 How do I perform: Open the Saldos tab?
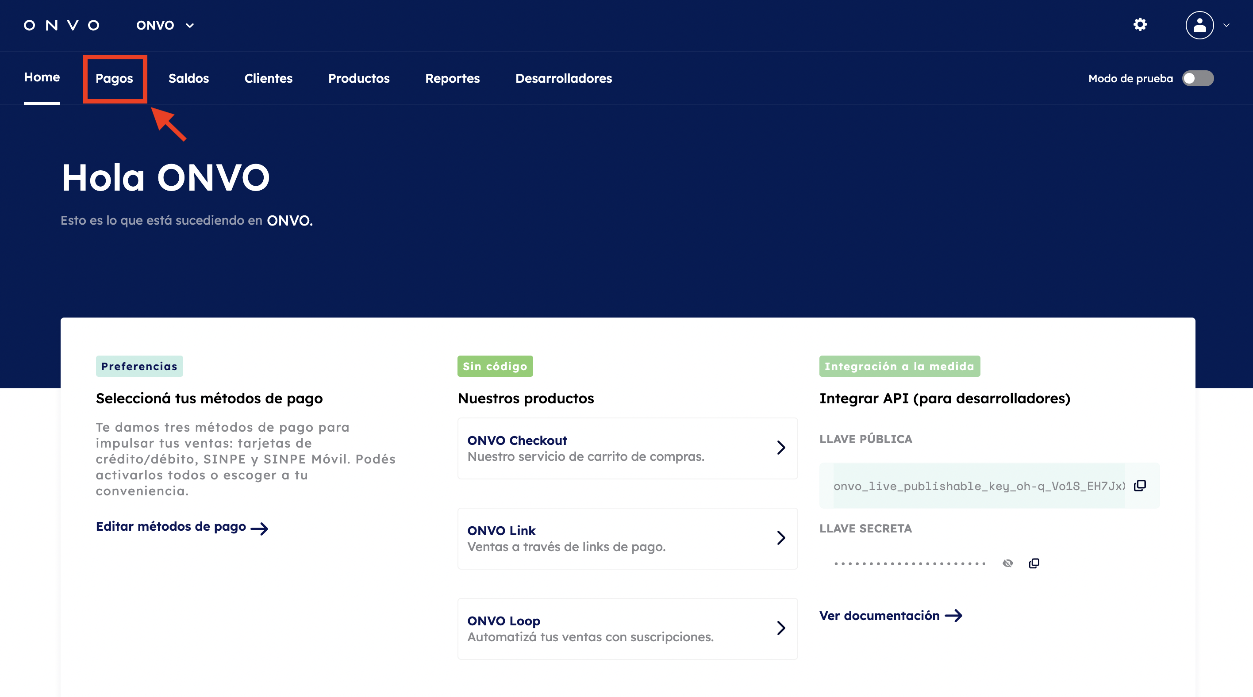coord(189,78)
